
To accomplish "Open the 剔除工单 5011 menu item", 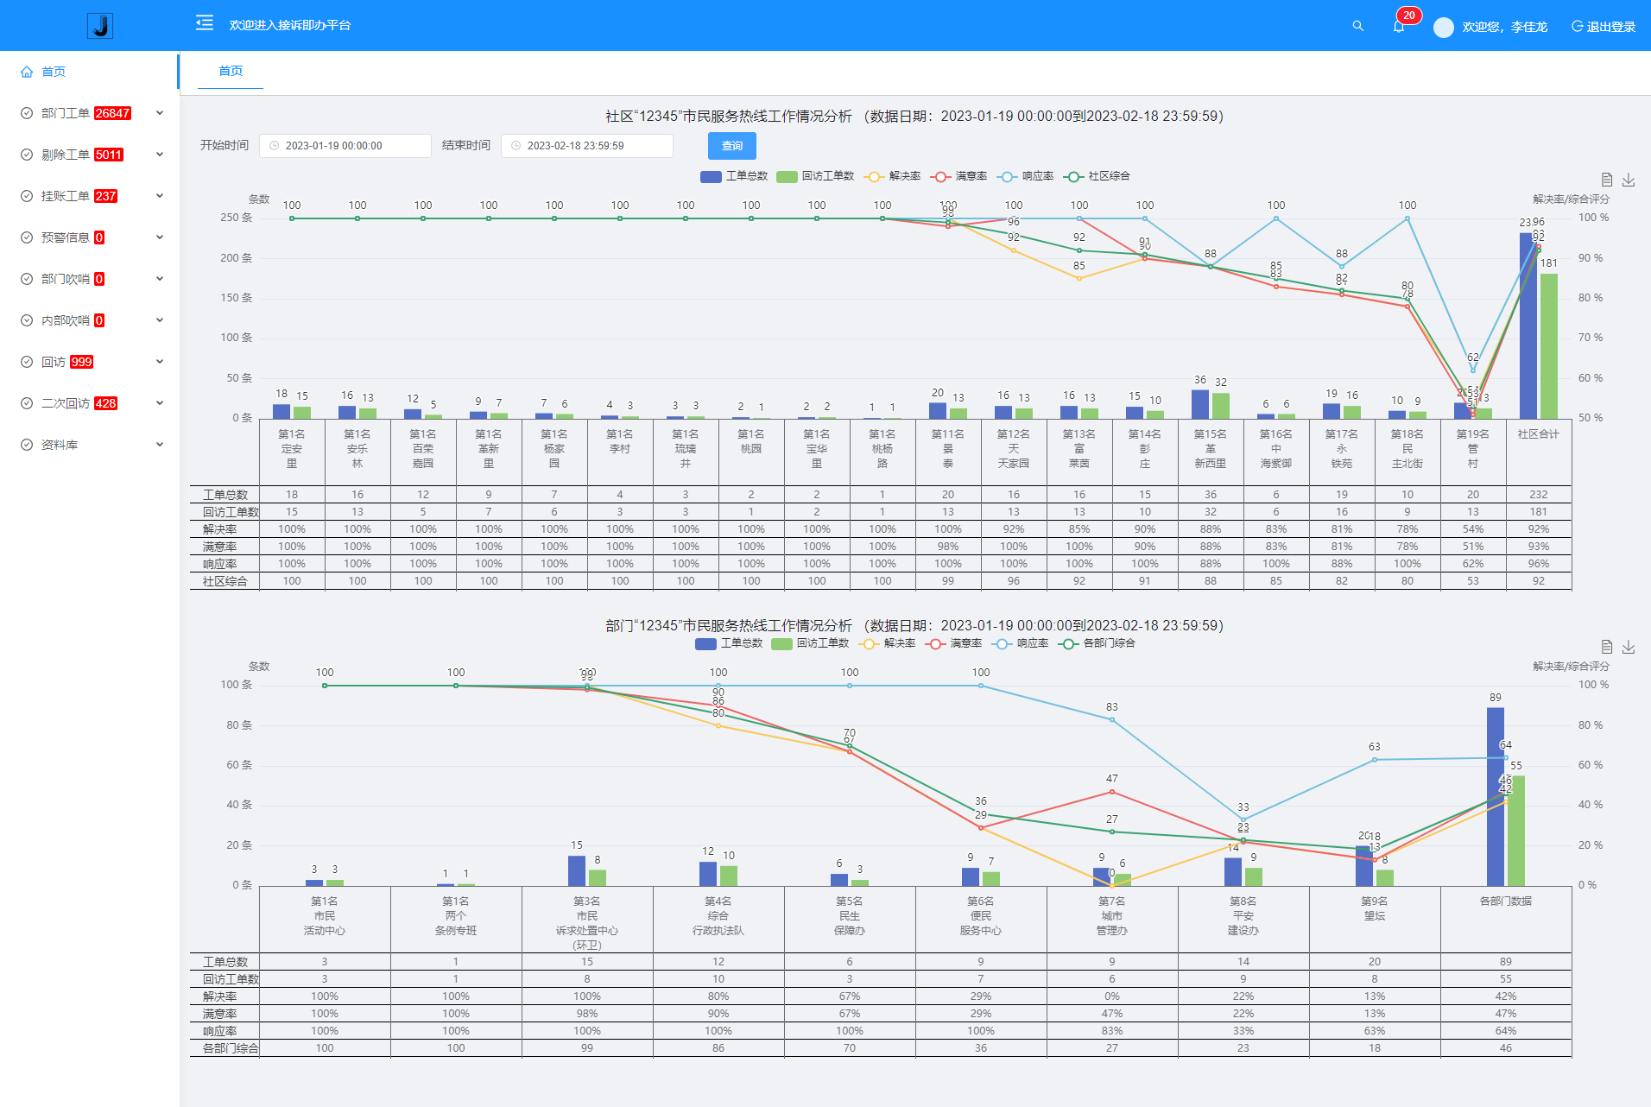I will pyautogui.click(x=90, y=155).
